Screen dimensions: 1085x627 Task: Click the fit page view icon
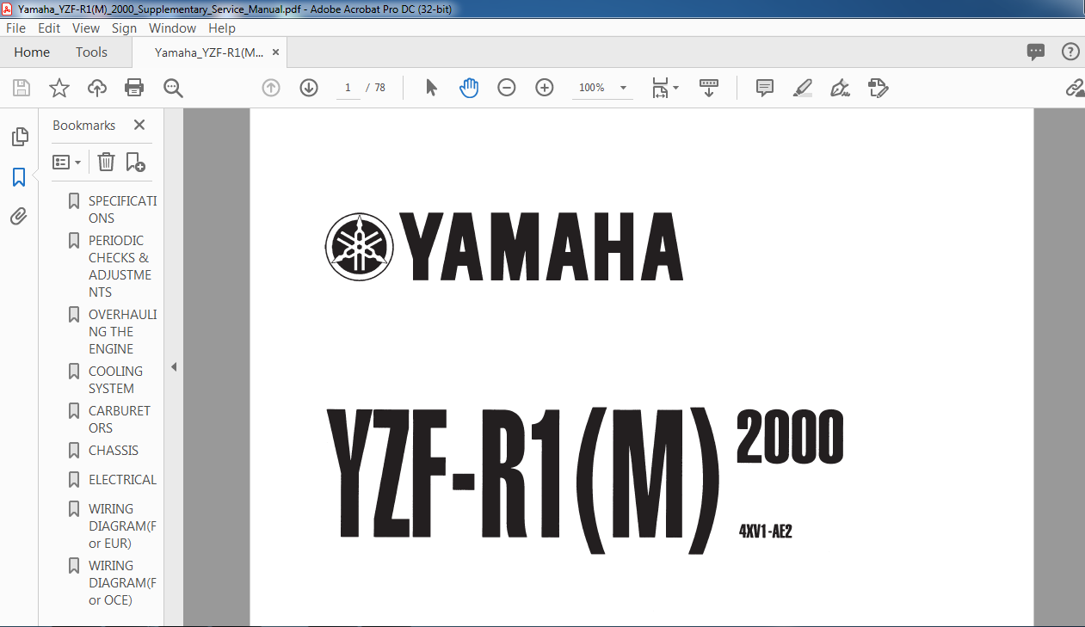[x=660, y=88]
